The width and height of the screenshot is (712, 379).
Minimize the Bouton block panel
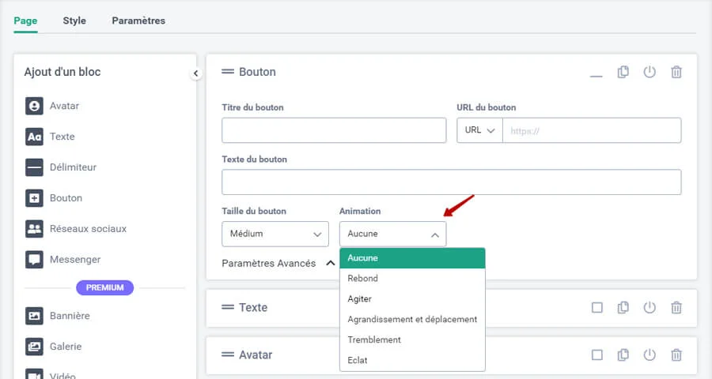(x=596, y=73)
